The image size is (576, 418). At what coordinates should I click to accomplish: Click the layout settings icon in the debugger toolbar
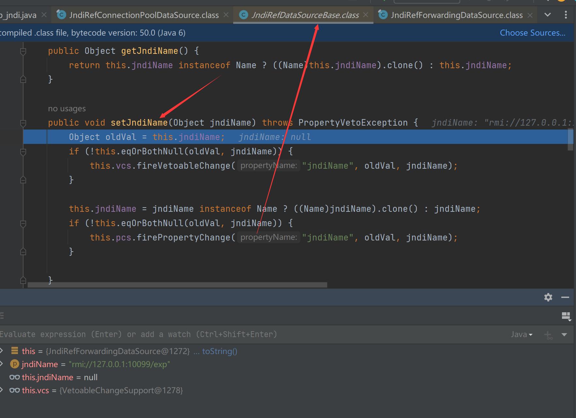(566, 316)
